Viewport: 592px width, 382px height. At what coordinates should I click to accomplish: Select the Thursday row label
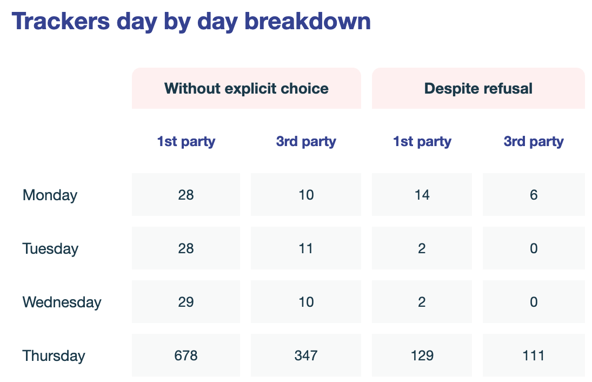[54, 356]
